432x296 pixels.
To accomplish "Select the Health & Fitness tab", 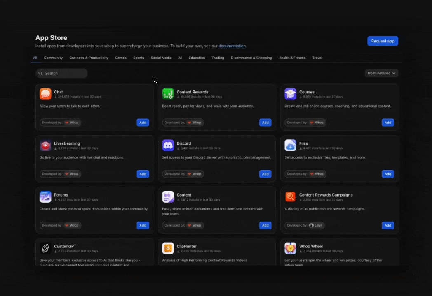I will [292, 58].
